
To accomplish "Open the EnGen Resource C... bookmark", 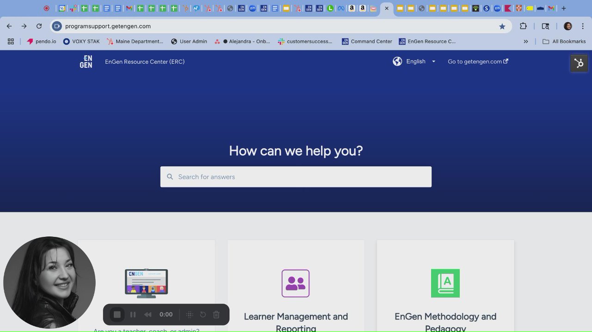I will [x=427, y=41].
